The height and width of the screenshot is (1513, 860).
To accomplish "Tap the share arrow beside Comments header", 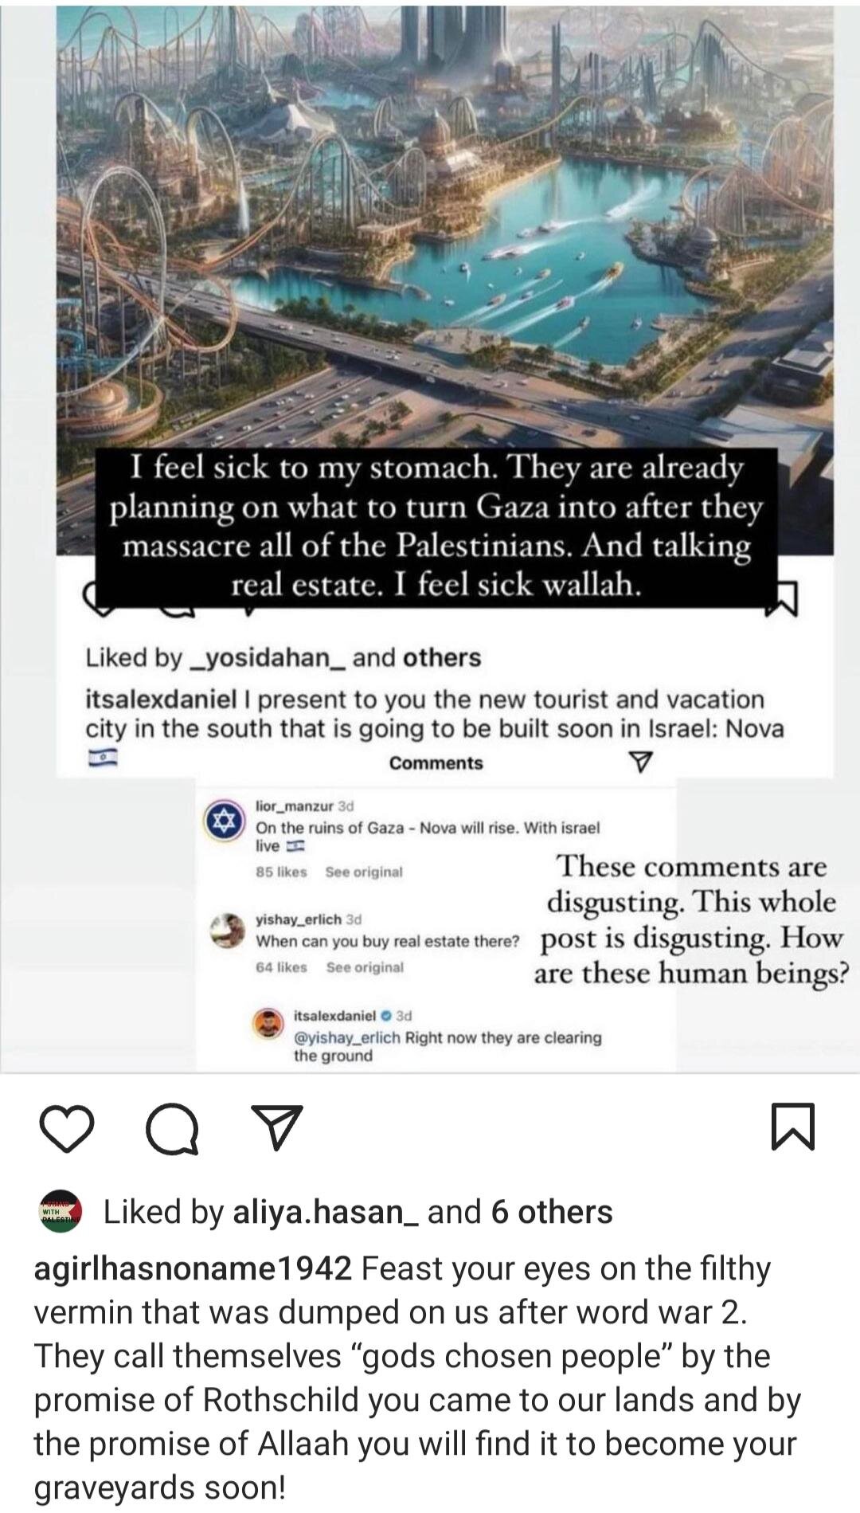I will 642,762.
